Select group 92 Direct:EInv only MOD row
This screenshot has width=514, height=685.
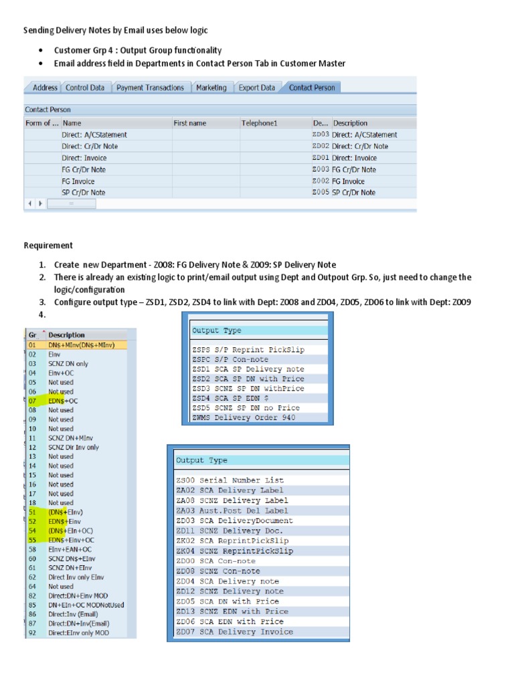76,633
